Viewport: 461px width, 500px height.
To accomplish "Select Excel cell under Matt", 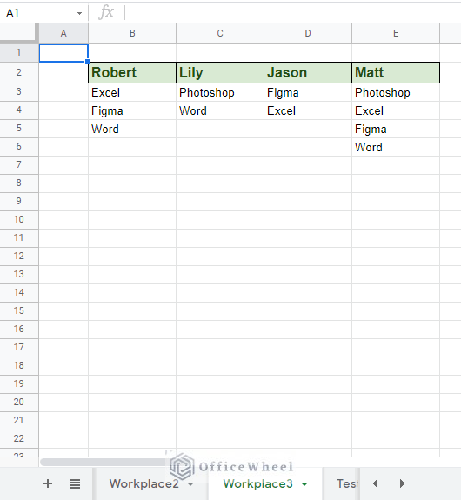I will tap(396, 110).
